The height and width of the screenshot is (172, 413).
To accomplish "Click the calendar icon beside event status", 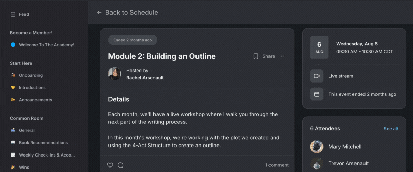I will [x=317, y=94].
